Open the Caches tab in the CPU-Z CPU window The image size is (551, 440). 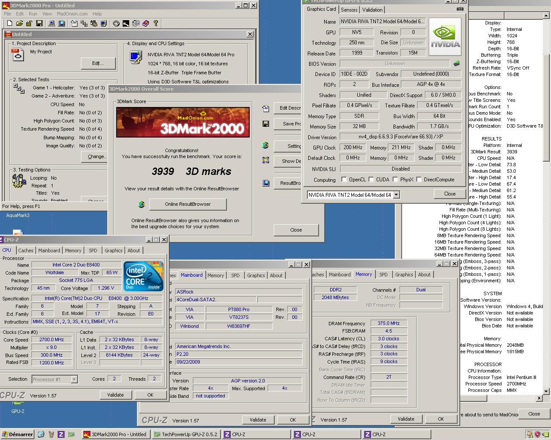coord(25,251)
